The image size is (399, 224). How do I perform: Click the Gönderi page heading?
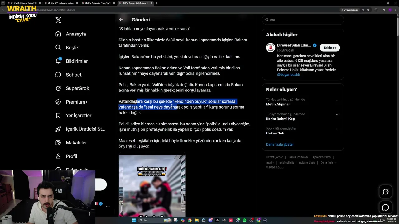[141, 20]
